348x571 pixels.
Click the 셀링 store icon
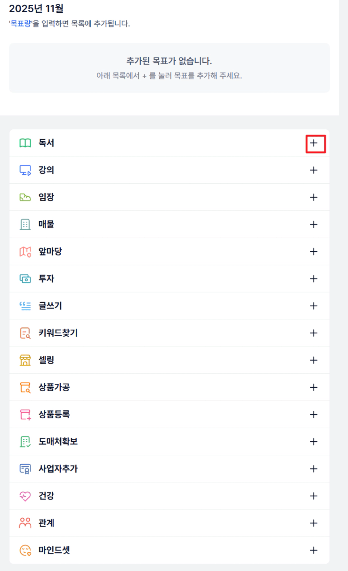(25, 360)
